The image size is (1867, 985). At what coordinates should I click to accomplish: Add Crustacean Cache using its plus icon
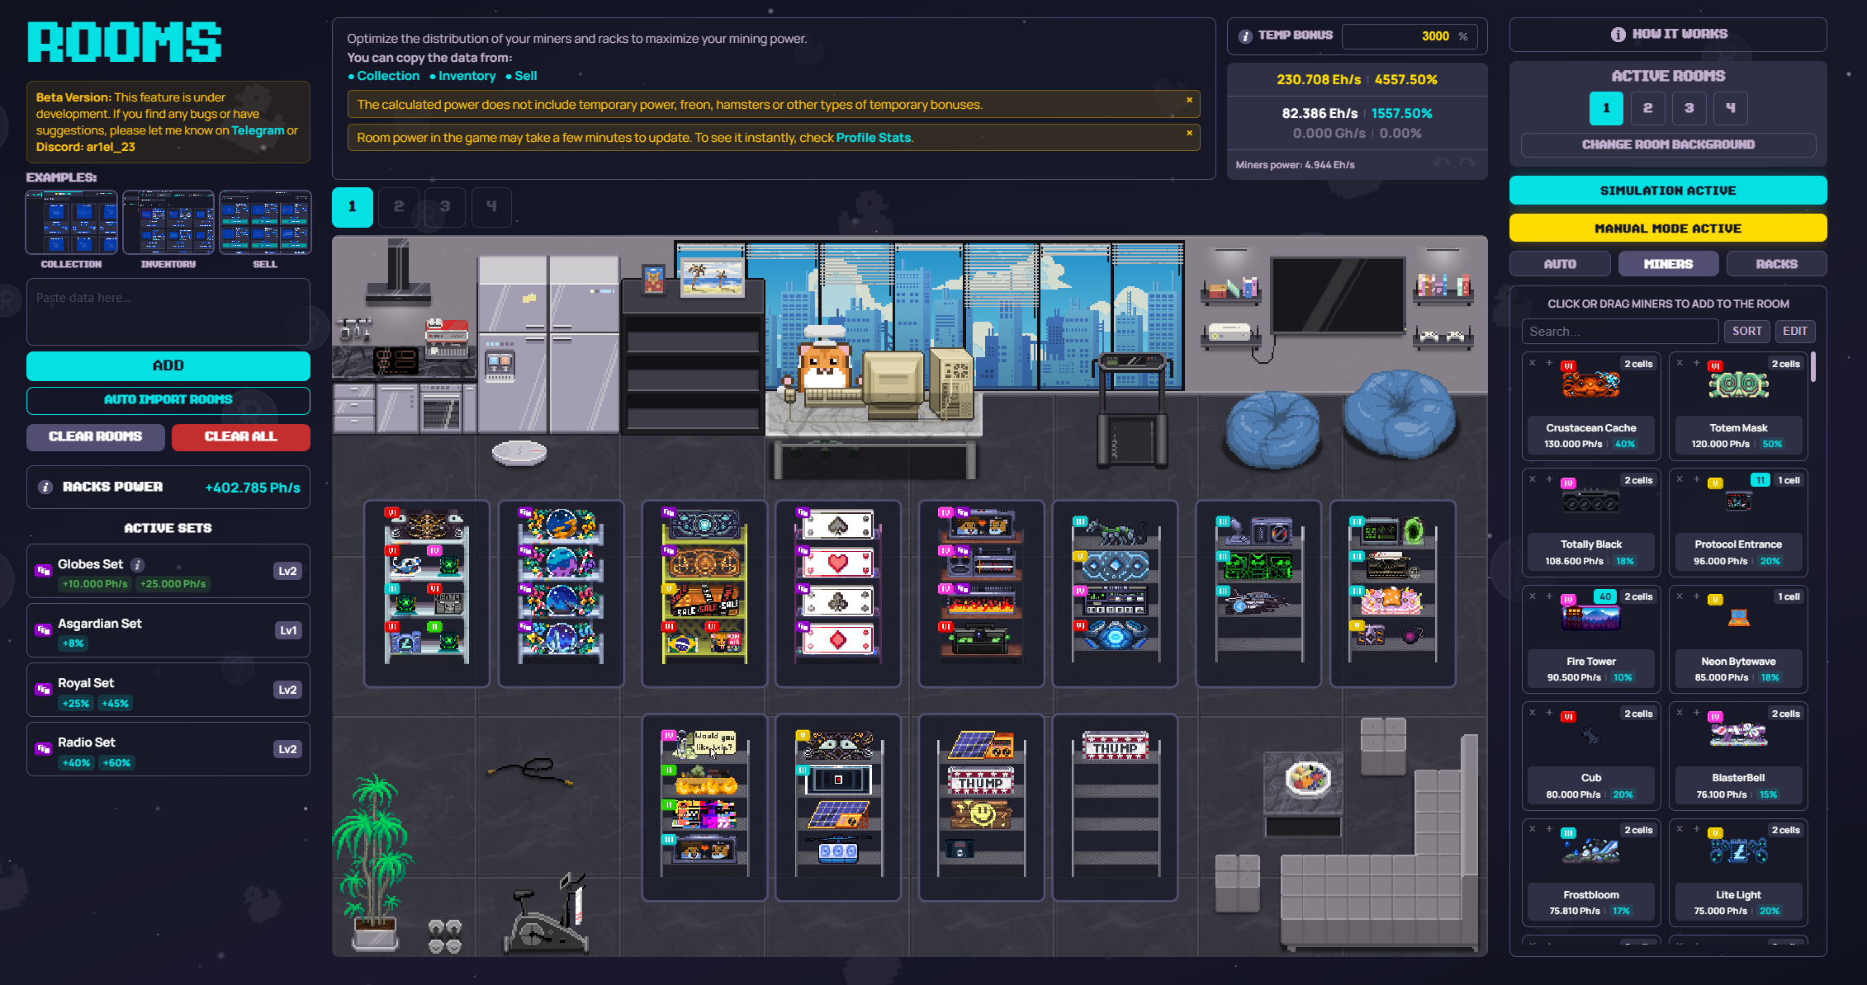1549,363
